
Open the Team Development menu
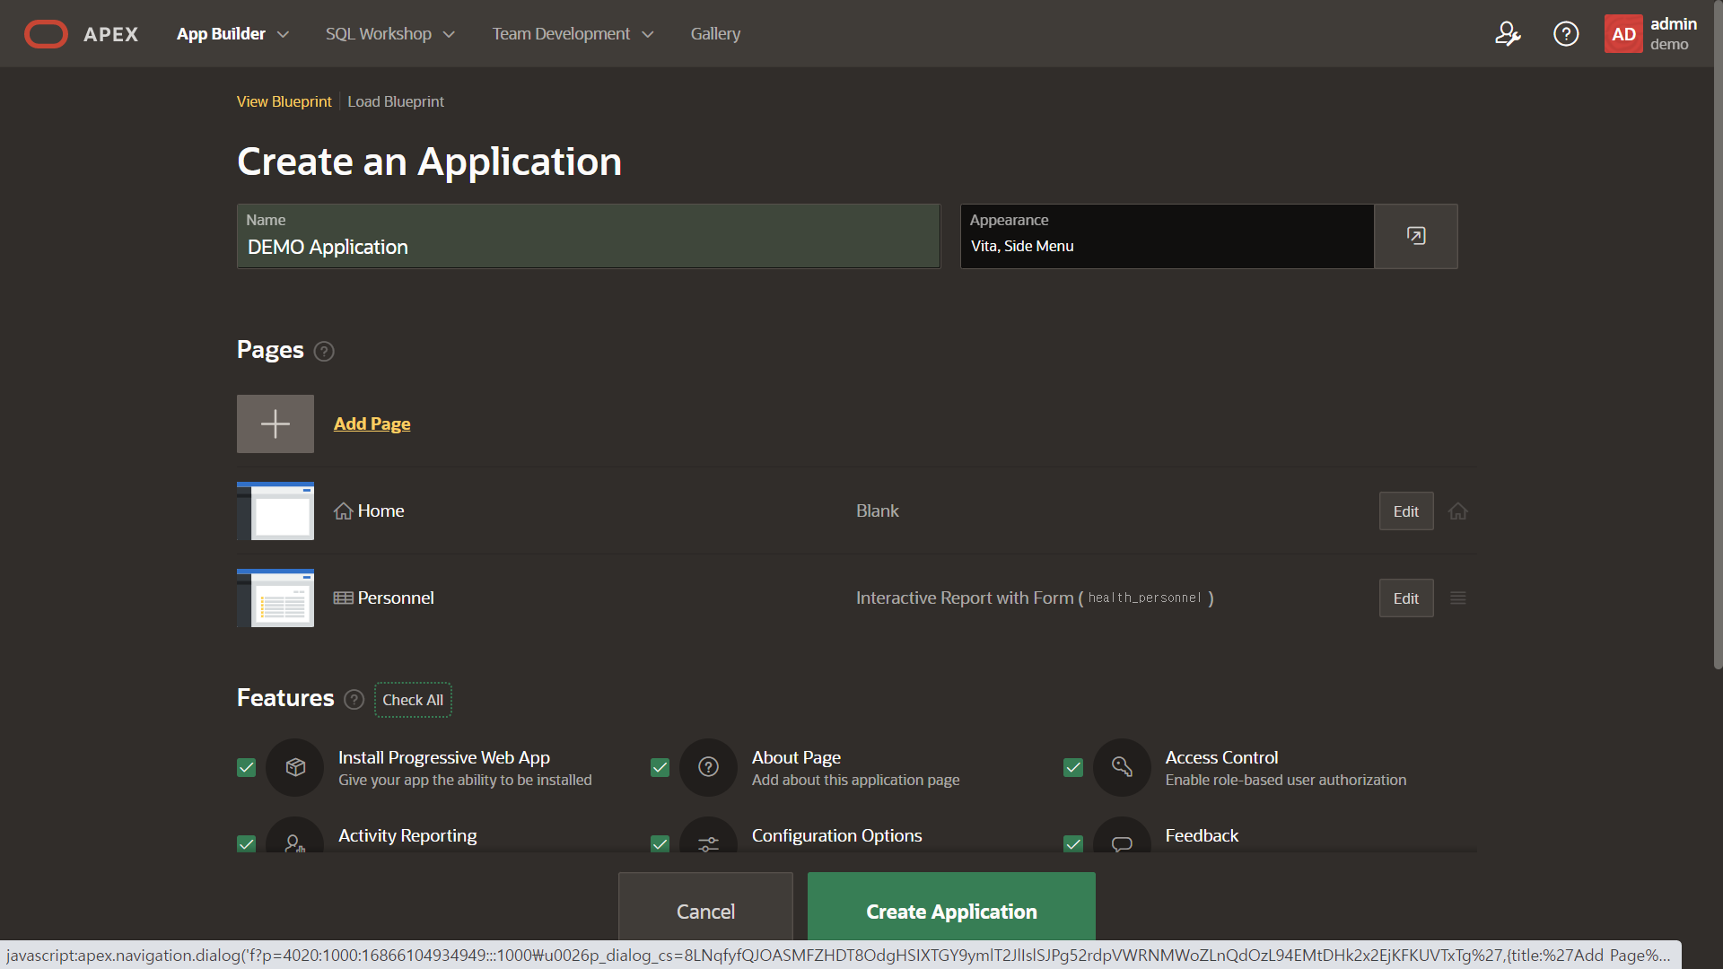click(561, 34)
